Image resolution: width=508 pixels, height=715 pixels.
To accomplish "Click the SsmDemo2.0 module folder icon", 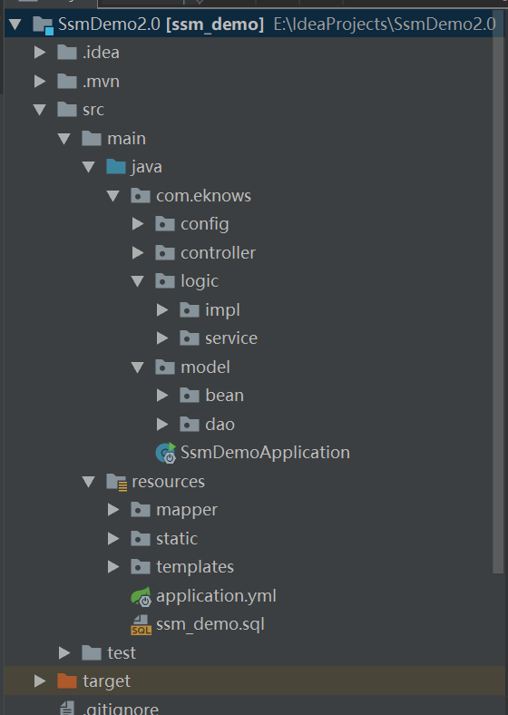I will [x=44, y=24].
